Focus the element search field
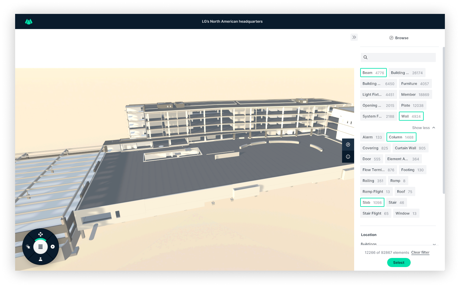 398,57
